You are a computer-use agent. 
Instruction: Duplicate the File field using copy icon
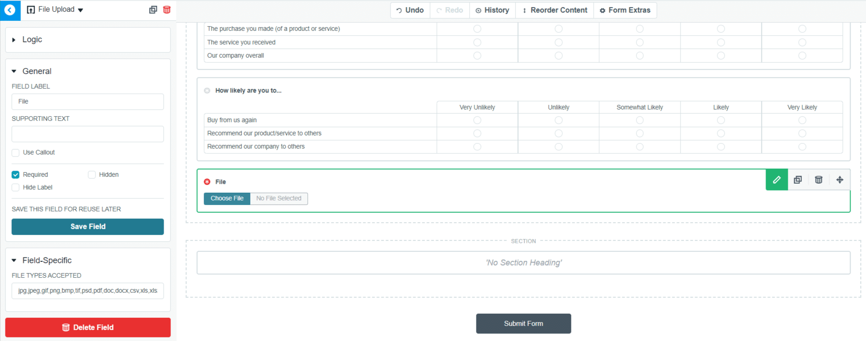click(x=798, y=180)
